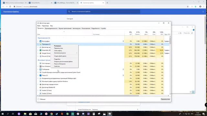Viewport: 207px width, 116px height.
Task: Click the Discord process icon
Action: (40, 56)
